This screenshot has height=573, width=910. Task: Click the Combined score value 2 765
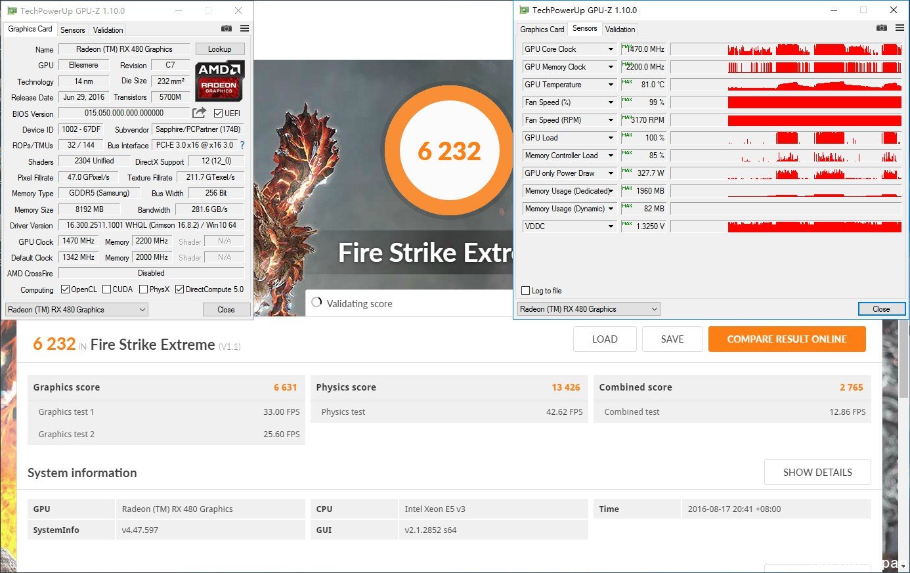[x=852, y=387]
